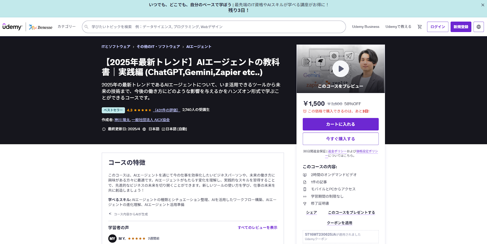Click 今すぐ購入する button
This screenshot has height=244, width=487.
(x=341, y=139)
